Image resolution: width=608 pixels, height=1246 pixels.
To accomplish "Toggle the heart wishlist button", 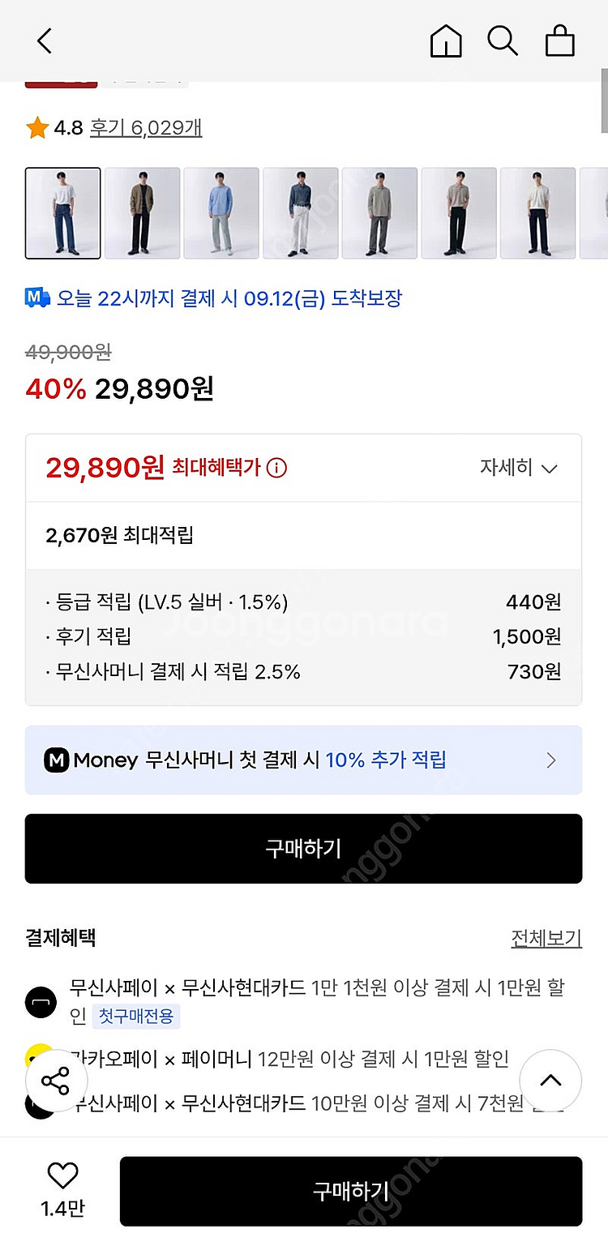I will 62,1176.
